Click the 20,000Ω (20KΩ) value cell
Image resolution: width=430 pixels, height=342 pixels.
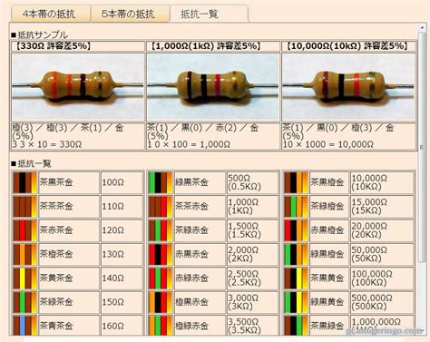(x=382, y=230)
